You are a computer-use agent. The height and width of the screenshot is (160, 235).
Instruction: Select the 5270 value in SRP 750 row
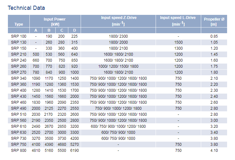[x=74, y=145]
